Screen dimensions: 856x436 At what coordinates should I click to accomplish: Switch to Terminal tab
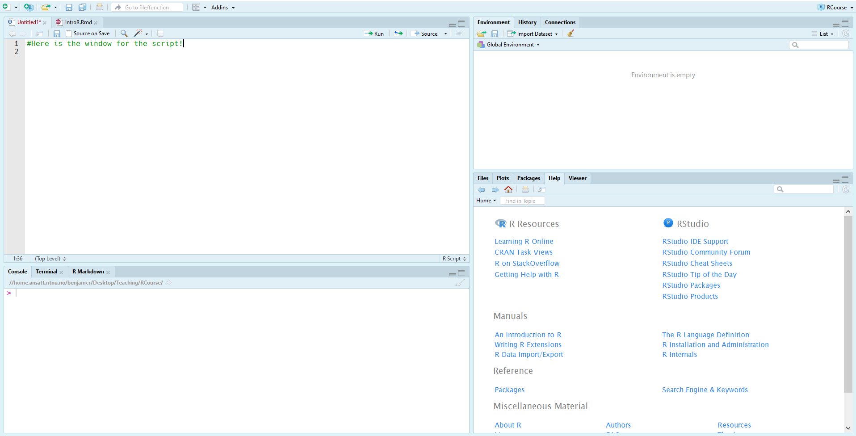[x=46, y=272]
